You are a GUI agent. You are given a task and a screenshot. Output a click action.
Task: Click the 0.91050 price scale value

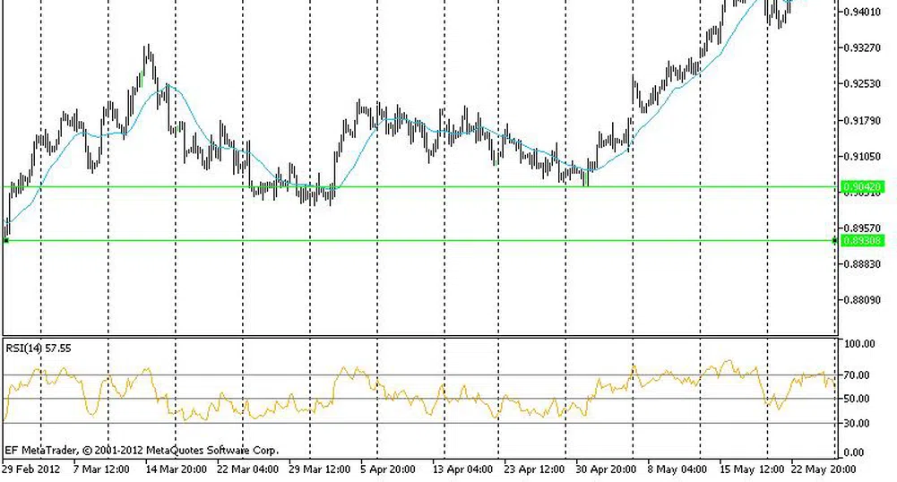pos(862,157)
